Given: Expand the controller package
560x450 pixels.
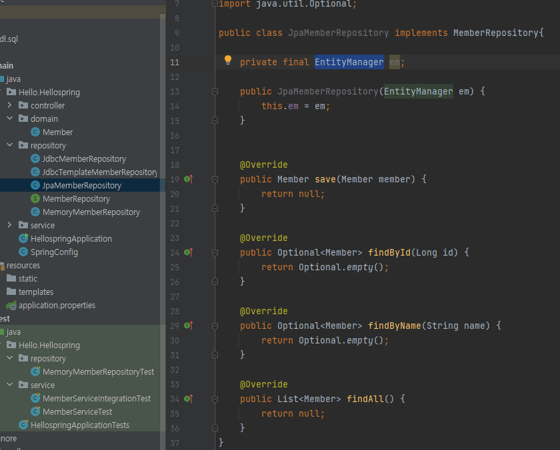Looking at the screenshot, I should pos(9,105).
